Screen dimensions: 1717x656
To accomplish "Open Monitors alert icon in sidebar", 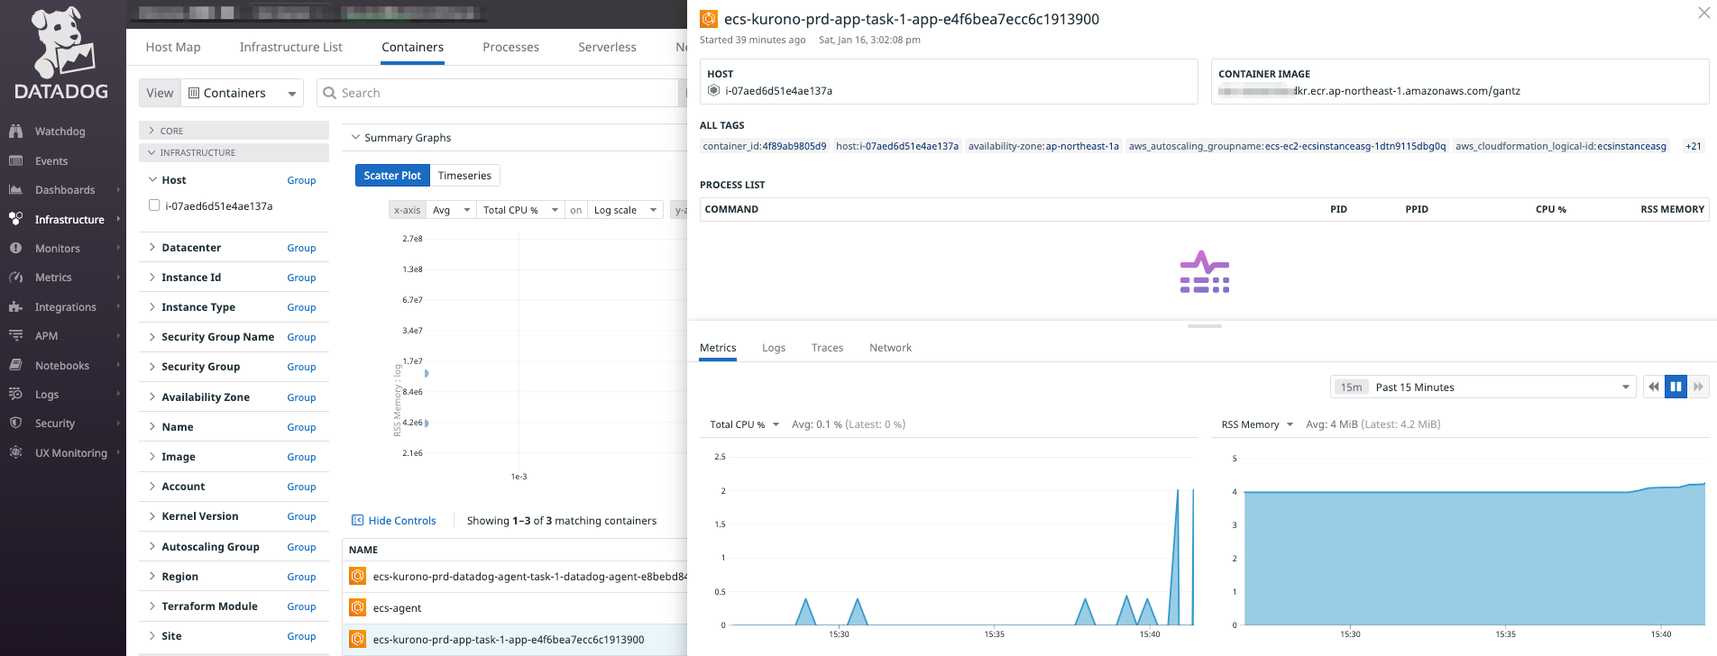I will click(15, 248).
